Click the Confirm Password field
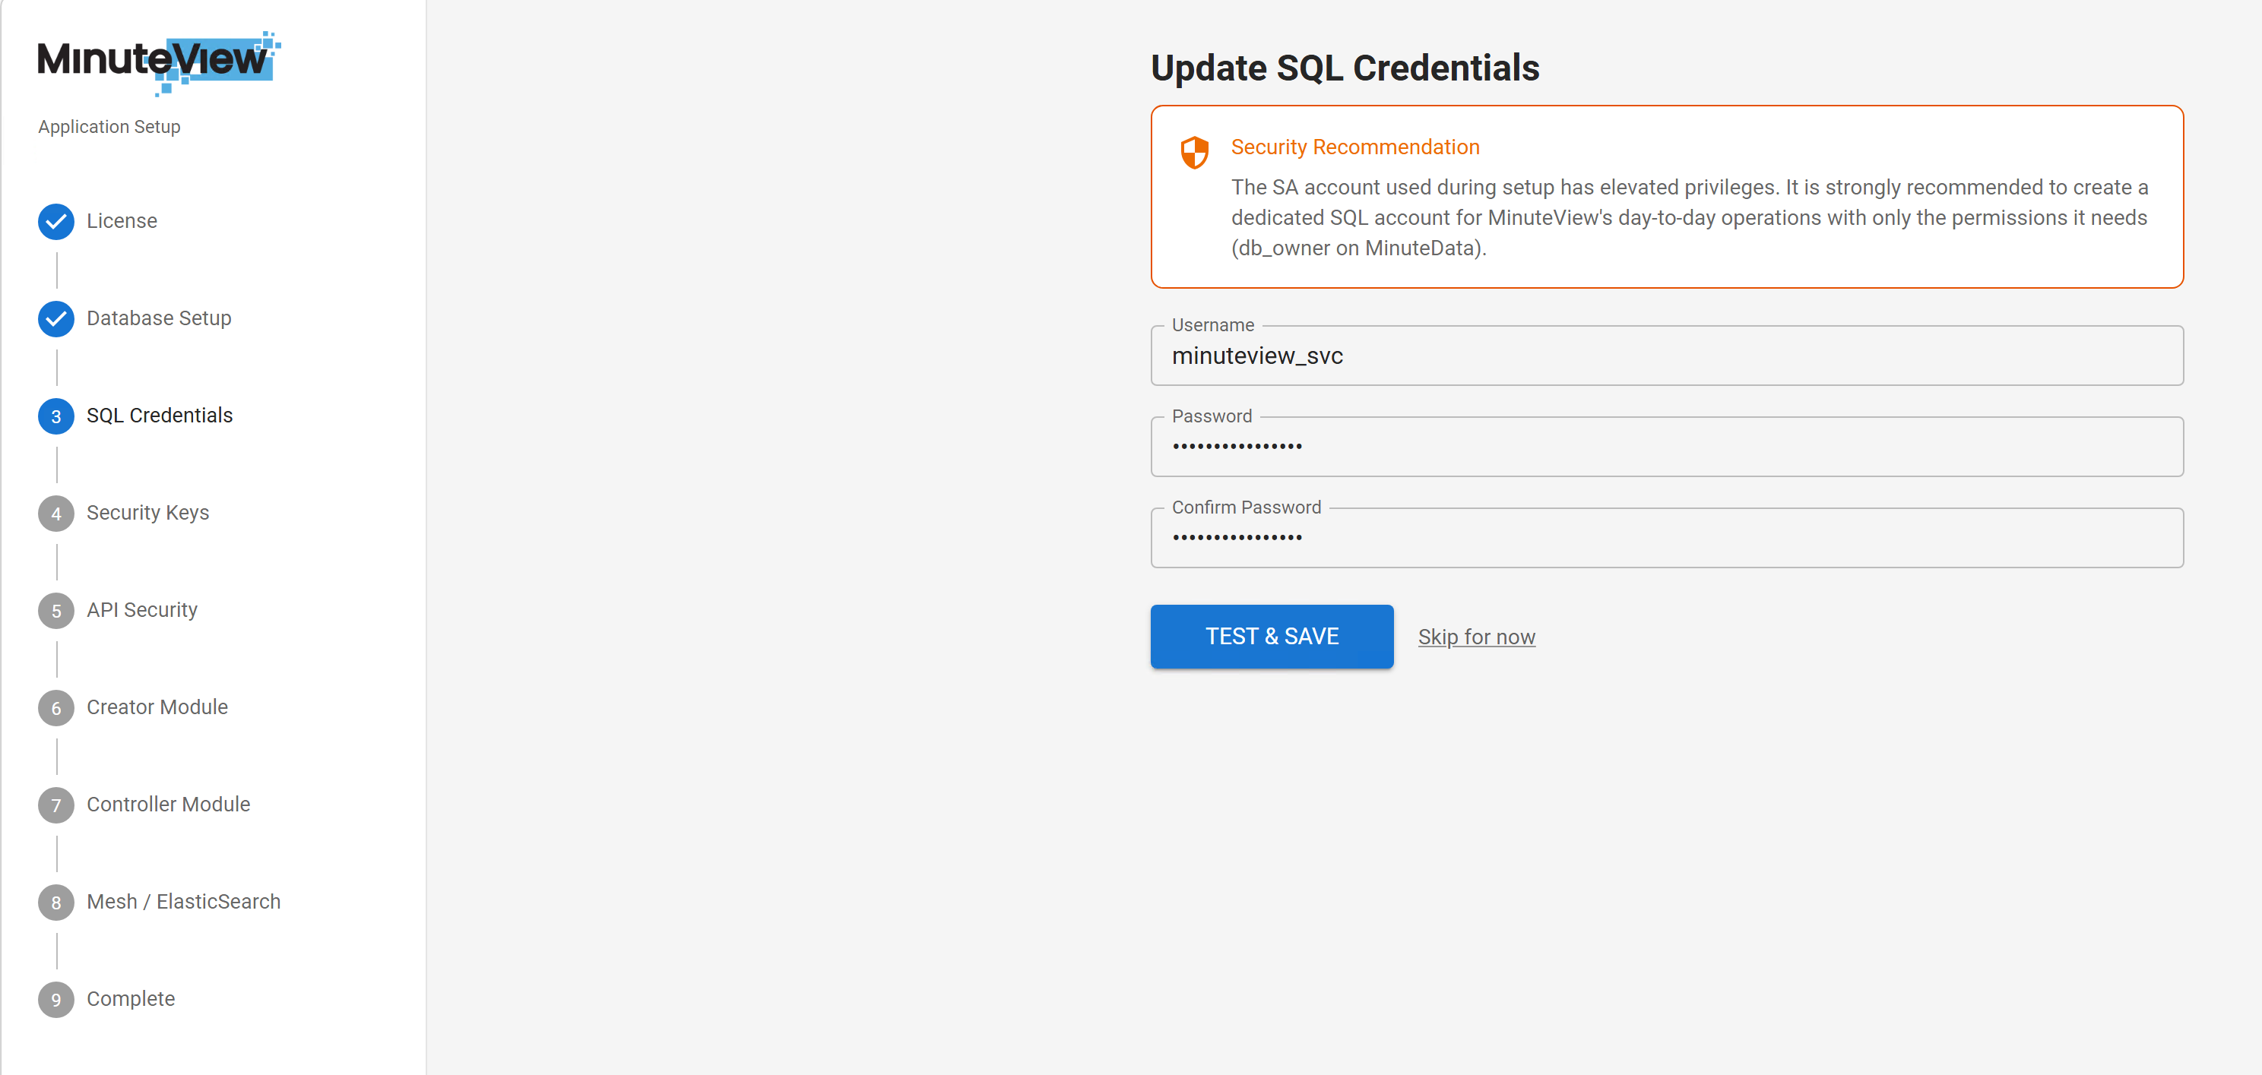This screenshot has height=1075, width=2262. click(x=1666, y=537)
